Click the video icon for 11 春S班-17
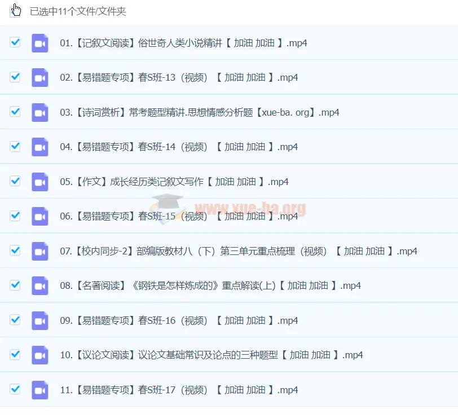This screenshot has height=418, width=458. click(x=39, y=390)
